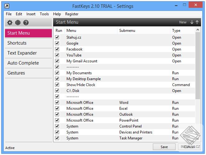Sort by the Menu column header
This screenshot has height=155, width=206.
(91, 31)
